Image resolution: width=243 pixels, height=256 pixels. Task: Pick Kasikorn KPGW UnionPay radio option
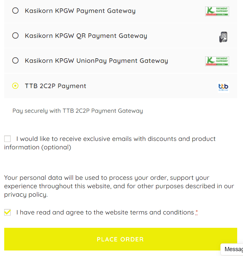pos(15,61)
